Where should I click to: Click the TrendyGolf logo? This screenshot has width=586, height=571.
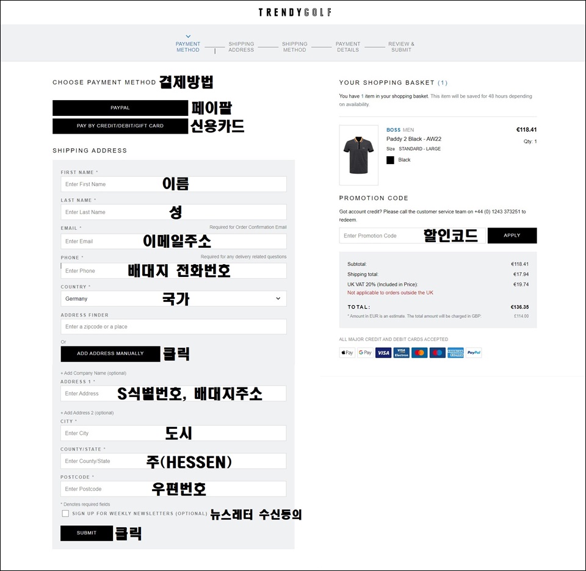click(295, 12)
